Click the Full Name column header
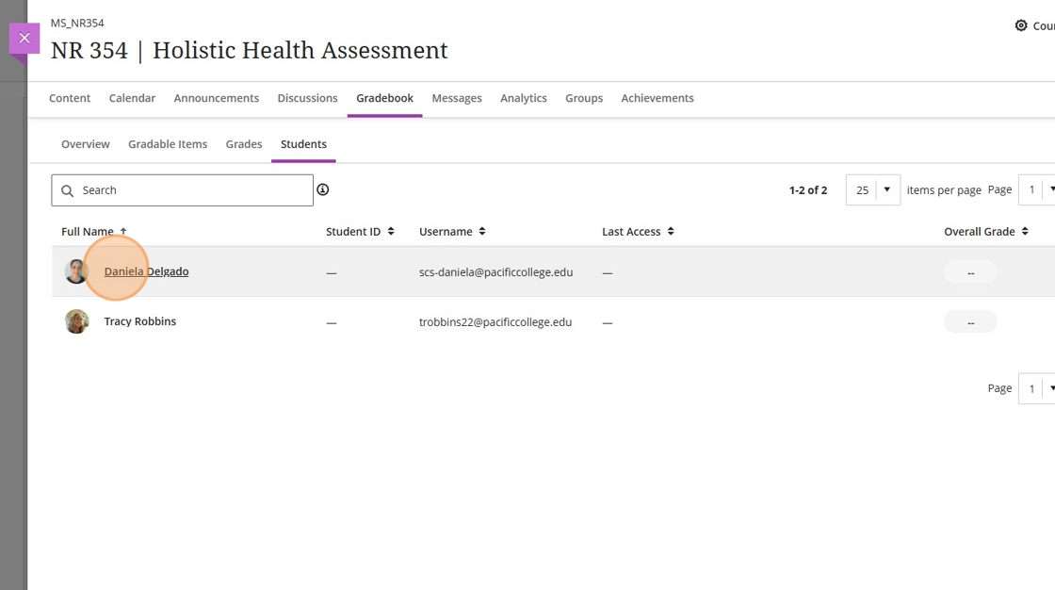 [x=88, y=231]
